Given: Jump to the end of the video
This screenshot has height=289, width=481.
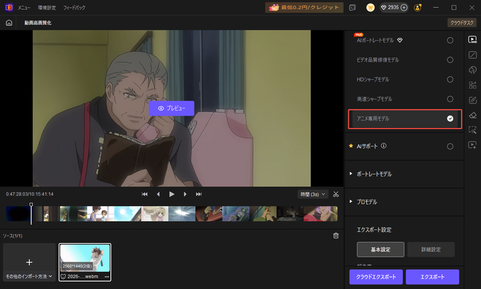Looking at the screenshot, I should coord(199,194).
